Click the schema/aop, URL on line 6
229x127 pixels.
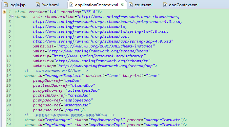[81, 36]
